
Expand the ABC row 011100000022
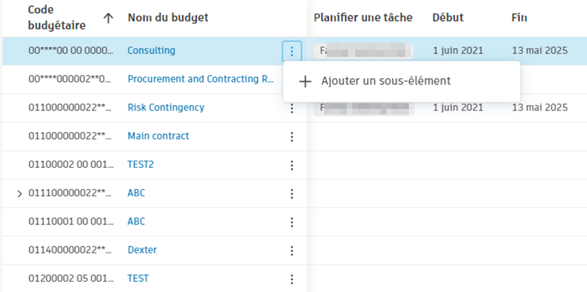pyautogui.click(x=20, y=193)
